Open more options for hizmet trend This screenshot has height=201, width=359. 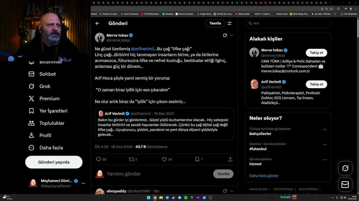tap(325, 160)
